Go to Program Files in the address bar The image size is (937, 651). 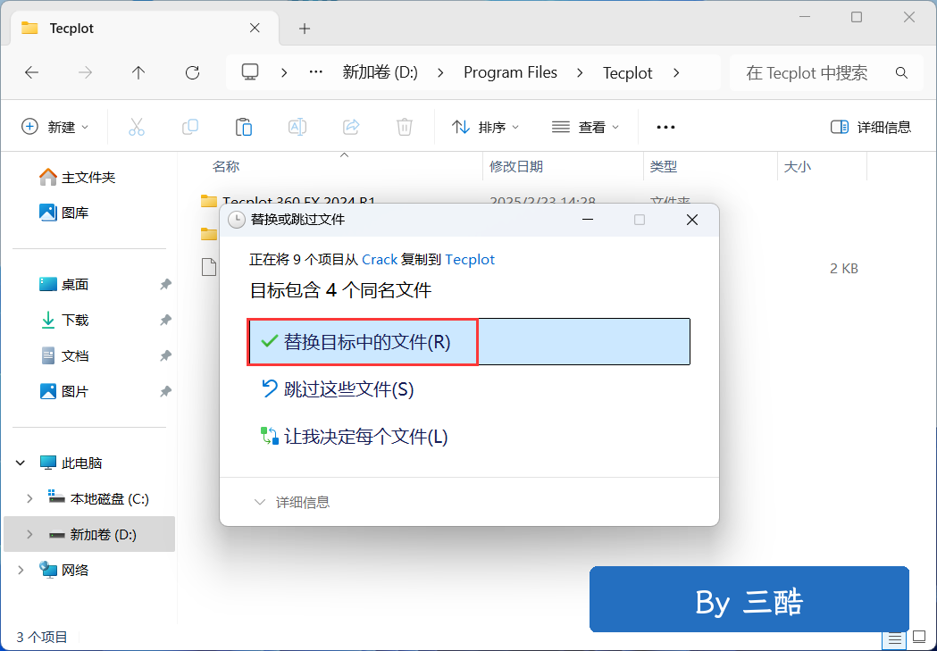tap(510, 73)
